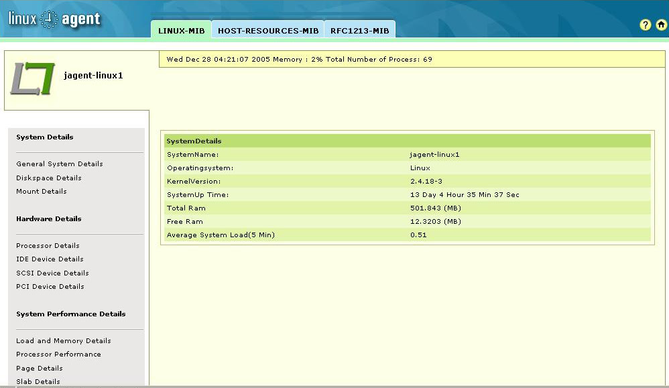
Task: Open Slab Details link
Action: pyautogui.click(x=38, y=382)
